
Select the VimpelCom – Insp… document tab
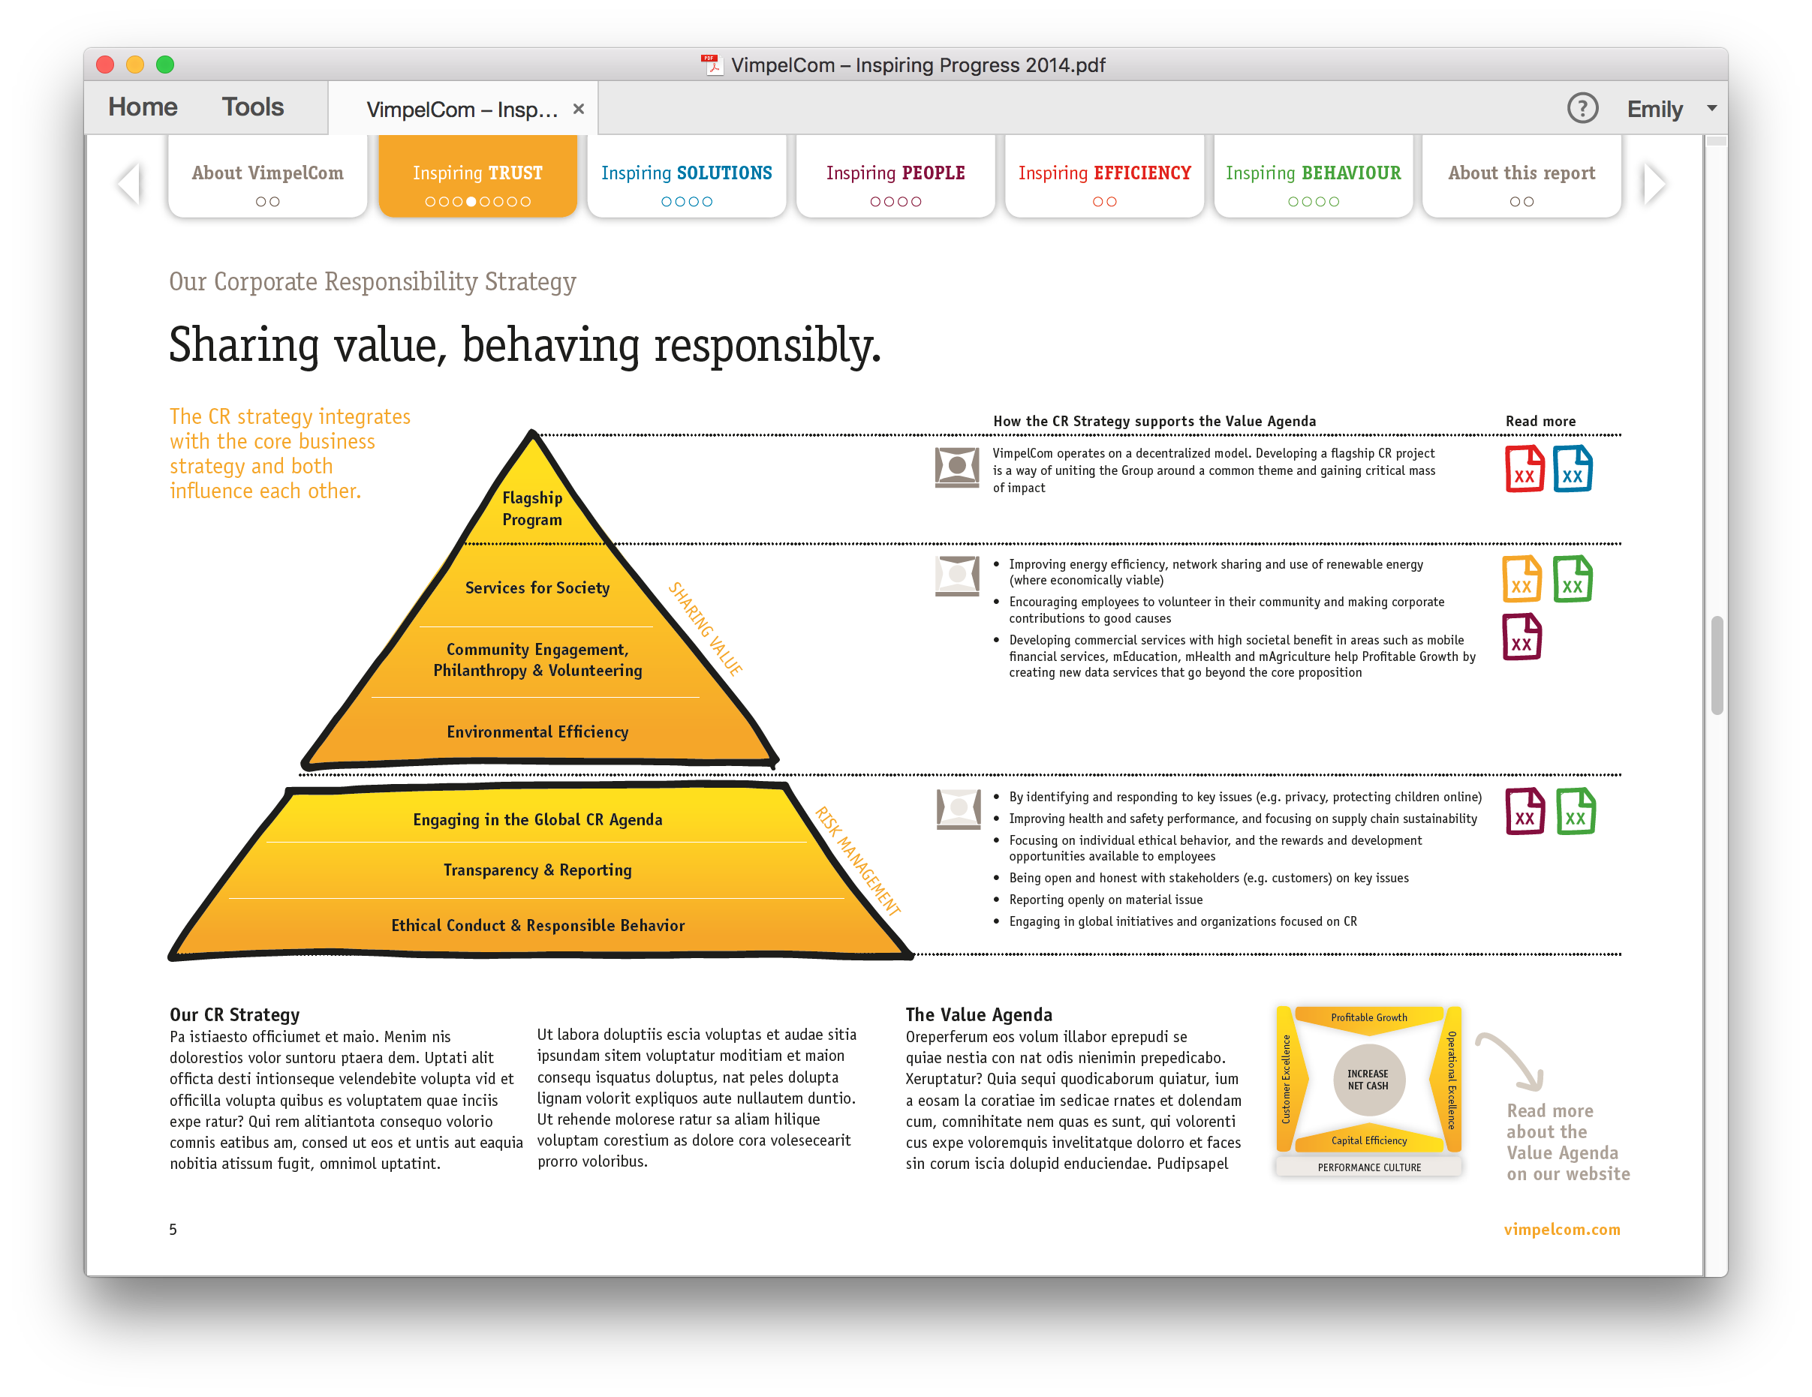coord(462,110)
